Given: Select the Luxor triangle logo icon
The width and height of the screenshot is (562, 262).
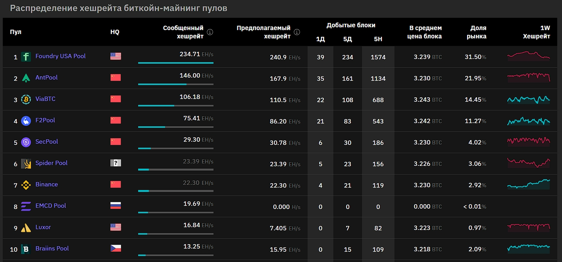Looking at the screenshot, I should (x=26, y=228).
